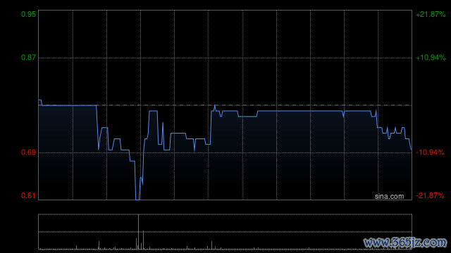Image resolution: width=451 pixels, height=253 pixels.
Task: Click the 0.69 price axis label
Action: click(28, 153)
